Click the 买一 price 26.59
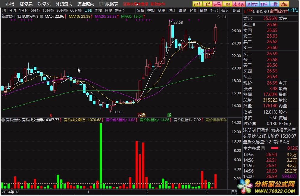Viewport: 300px width, 196px height. click(x=272, y=54)
